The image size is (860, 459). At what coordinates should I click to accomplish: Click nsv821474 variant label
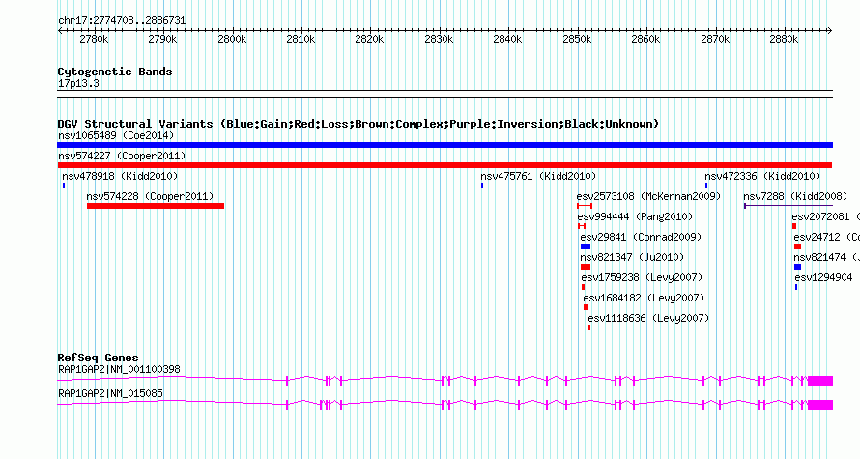click(826, 257)
